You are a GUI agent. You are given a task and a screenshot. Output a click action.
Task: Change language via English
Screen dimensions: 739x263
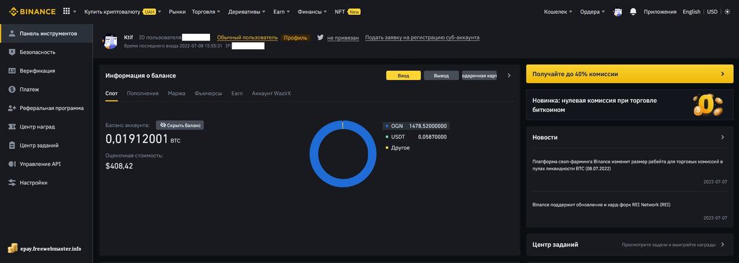tap(692, 12)
